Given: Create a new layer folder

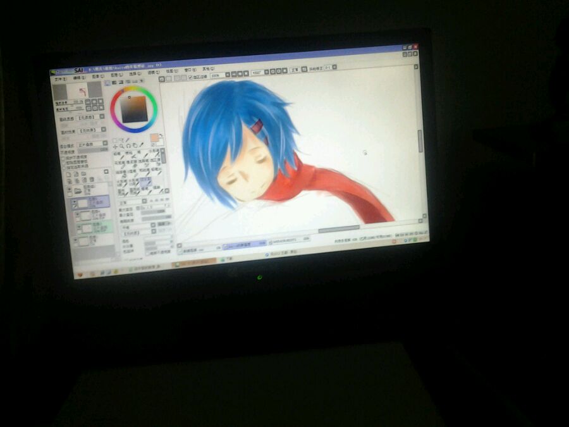Looking at the screenshot, I should (83, 173).
